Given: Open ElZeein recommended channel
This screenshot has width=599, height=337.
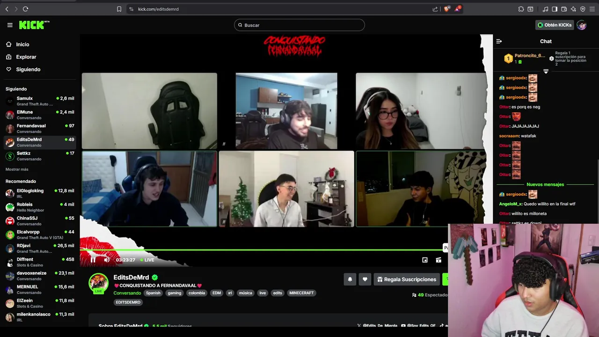Looking at the screenshot, I should (40, 303).
